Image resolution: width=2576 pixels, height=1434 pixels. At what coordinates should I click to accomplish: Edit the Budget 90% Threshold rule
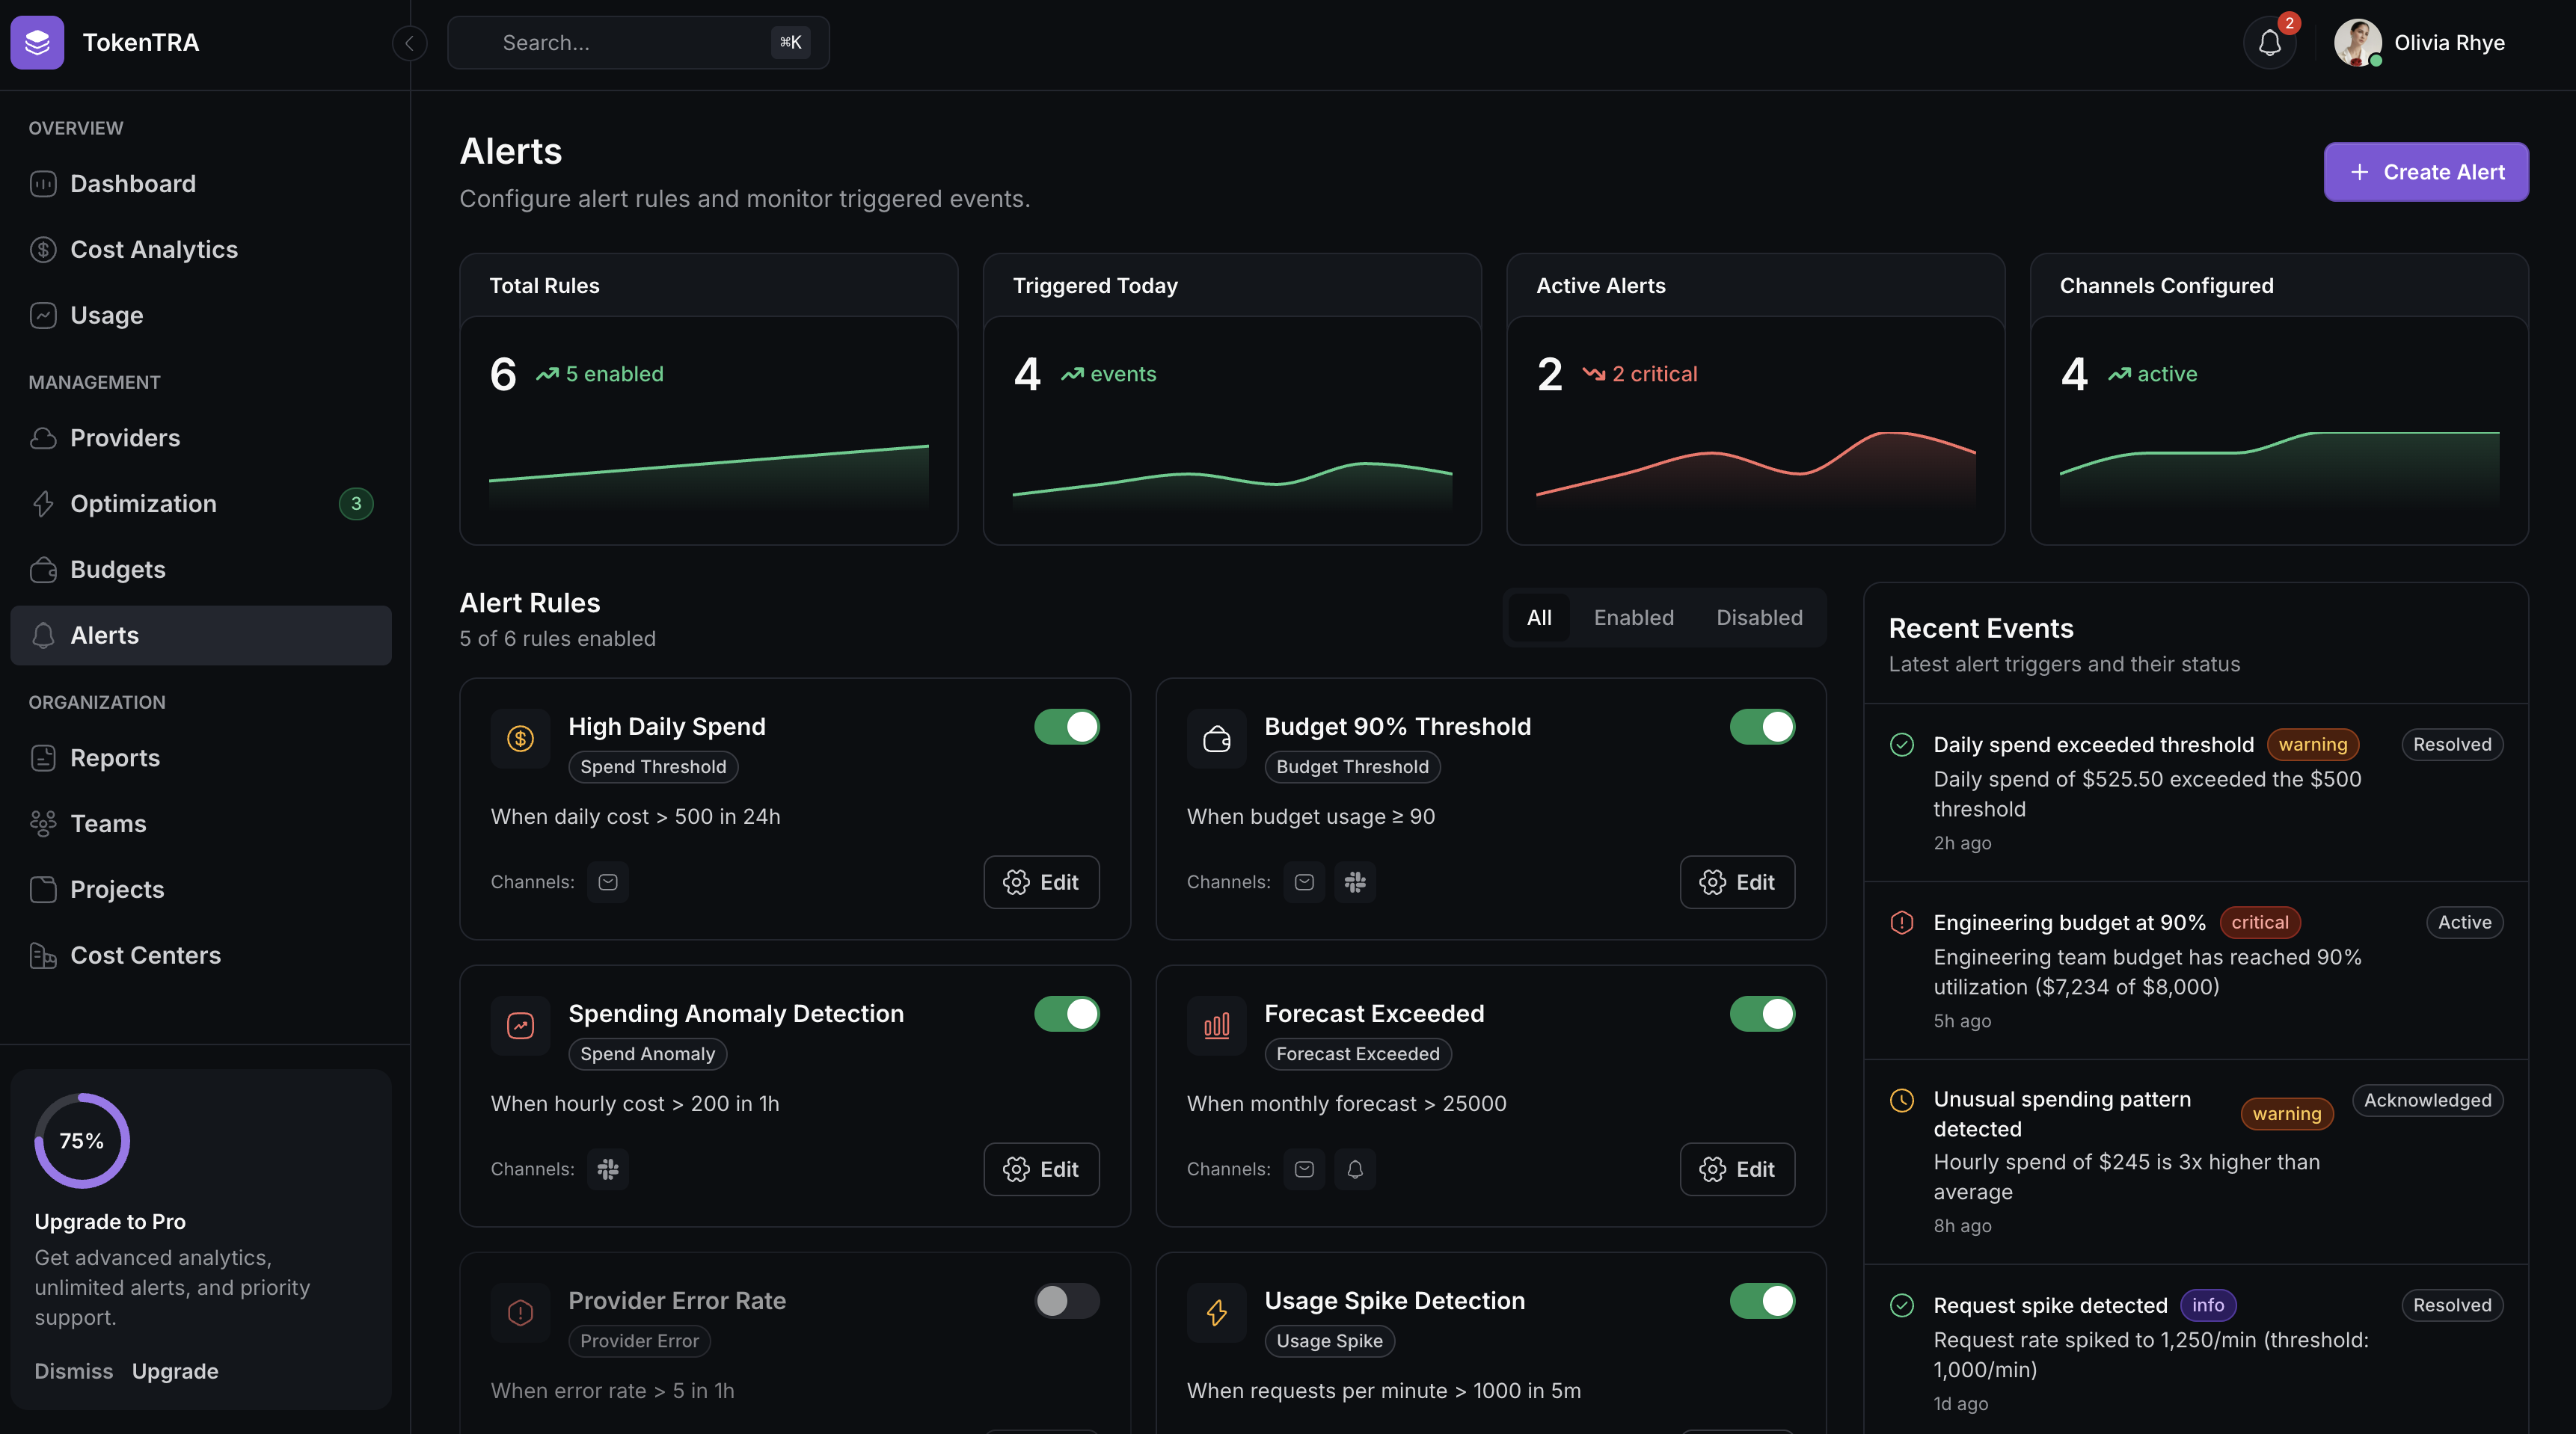tap(1737, 881)
